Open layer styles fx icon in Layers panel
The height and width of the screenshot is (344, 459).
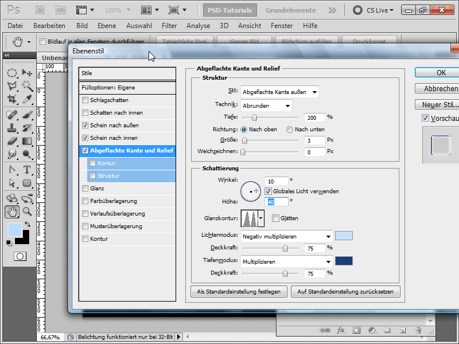tap(340, 330)
